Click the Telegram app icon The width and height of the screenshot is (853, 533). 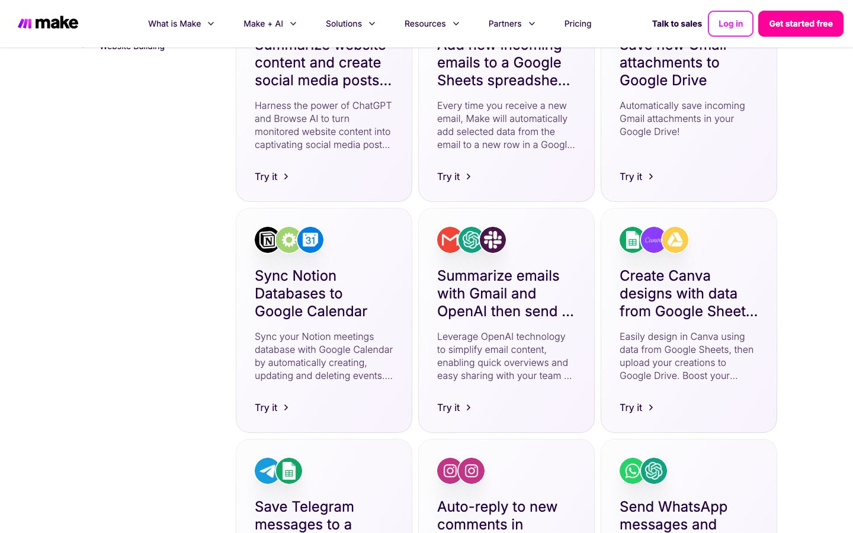click(x=267, y=471)
